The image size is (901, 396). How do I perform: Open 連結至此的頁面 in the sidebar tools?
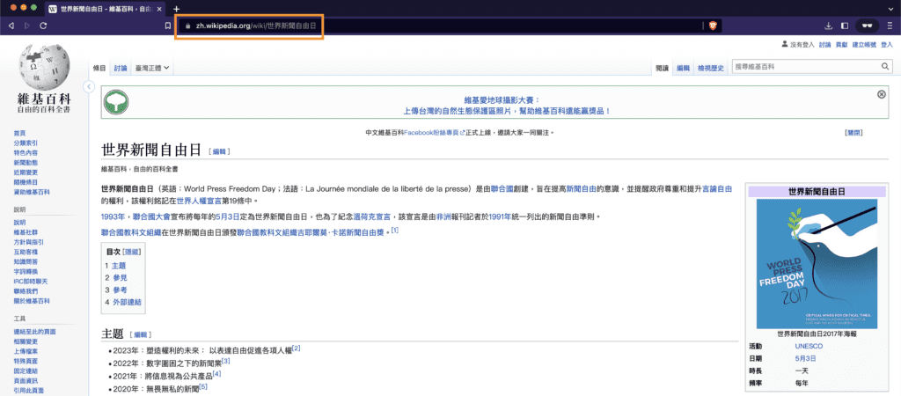[x=34, y=332]
